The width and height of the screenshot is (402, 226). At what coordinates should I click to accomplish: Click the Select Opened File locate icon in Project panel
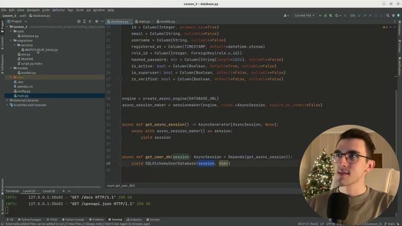(x=79, y=21)
